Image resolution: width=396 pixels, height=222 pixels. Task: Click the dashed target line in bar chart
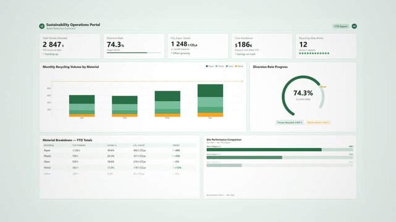(147, 81)
